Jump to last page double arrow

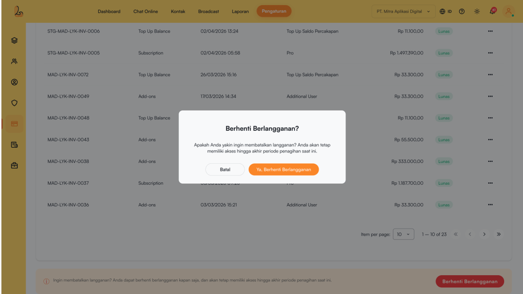[x=498, y=234]
